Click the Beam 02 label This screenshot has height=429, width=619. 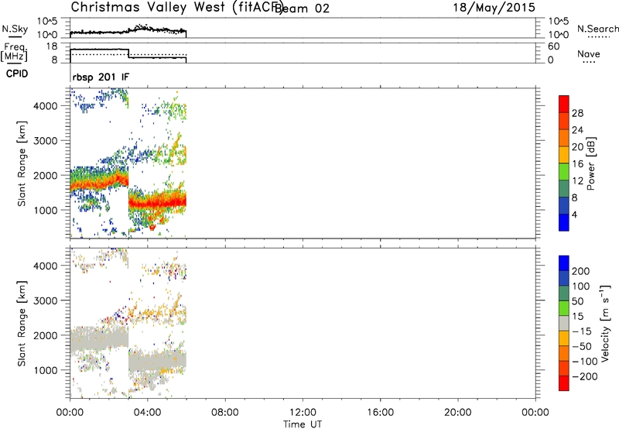[x=302, y=9]
